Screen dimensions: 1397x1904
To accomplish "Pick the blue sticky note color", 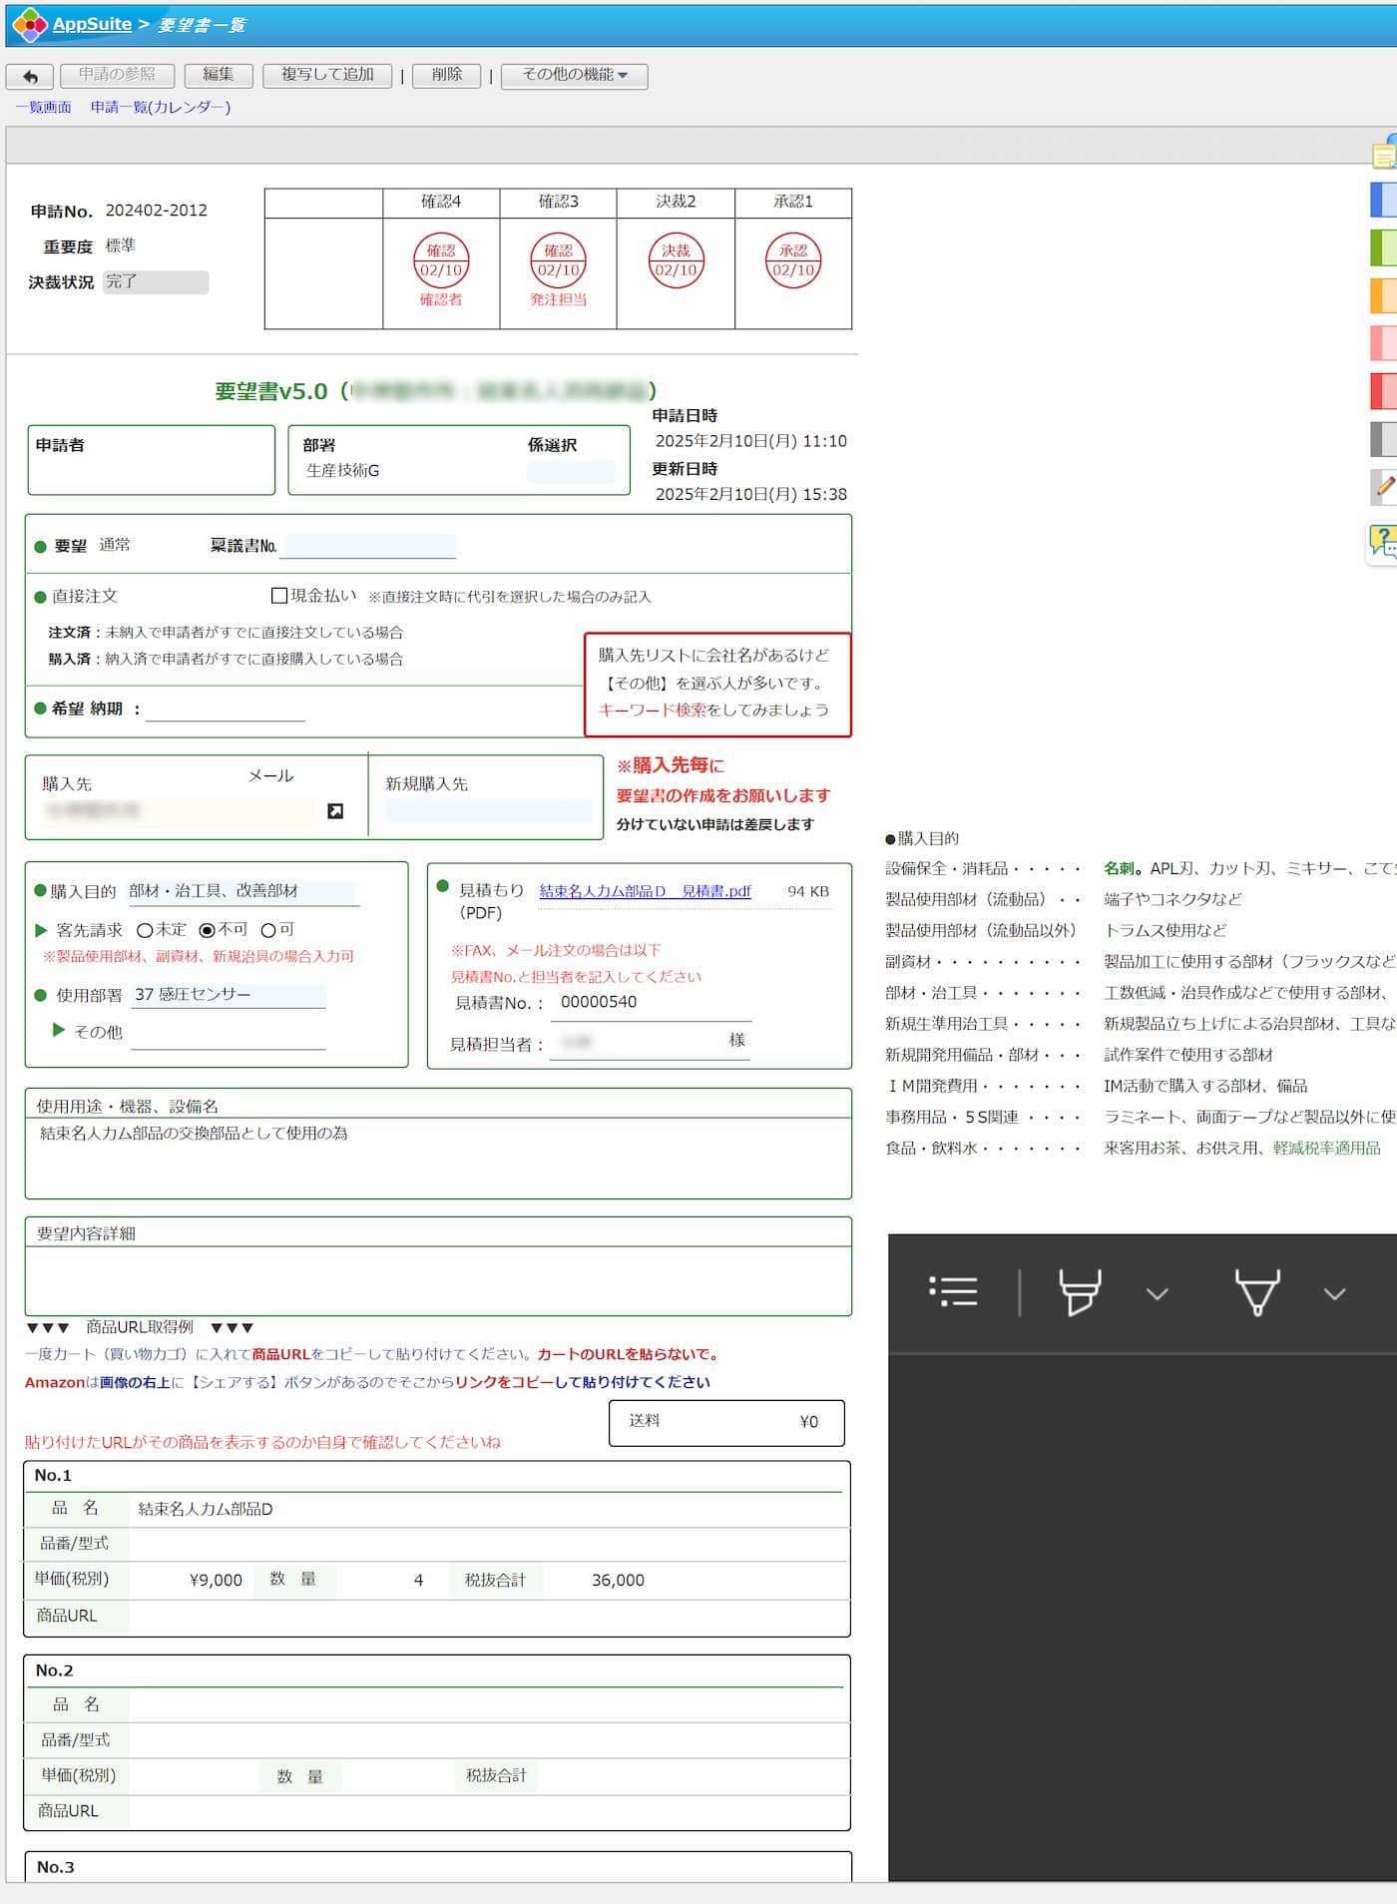I will [x=1384, y=200].
